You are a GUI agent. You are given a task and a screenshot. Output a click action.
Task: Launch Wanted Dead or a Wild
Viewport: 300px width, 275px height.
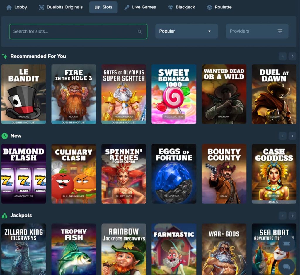point(224,94)
